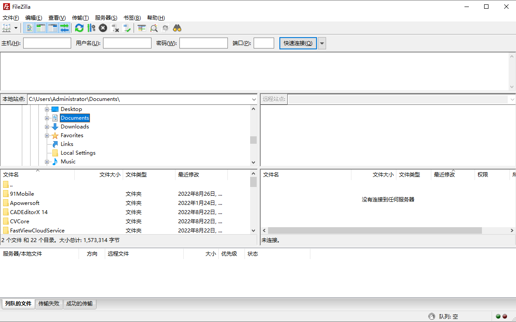Screen dimensions: 516x322
Task: Open the 服务器 menu
Action: tap(106, 17)
